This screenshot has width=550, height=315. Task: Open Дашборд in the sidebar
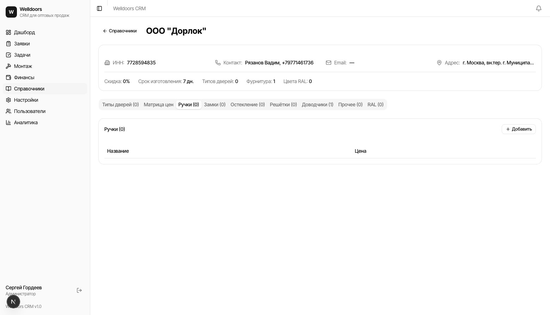[x=45, y=32]
